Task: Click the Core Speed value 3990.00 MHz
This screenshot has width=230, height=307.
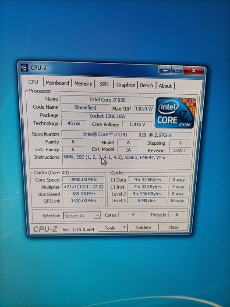Action: click(84, 179)
